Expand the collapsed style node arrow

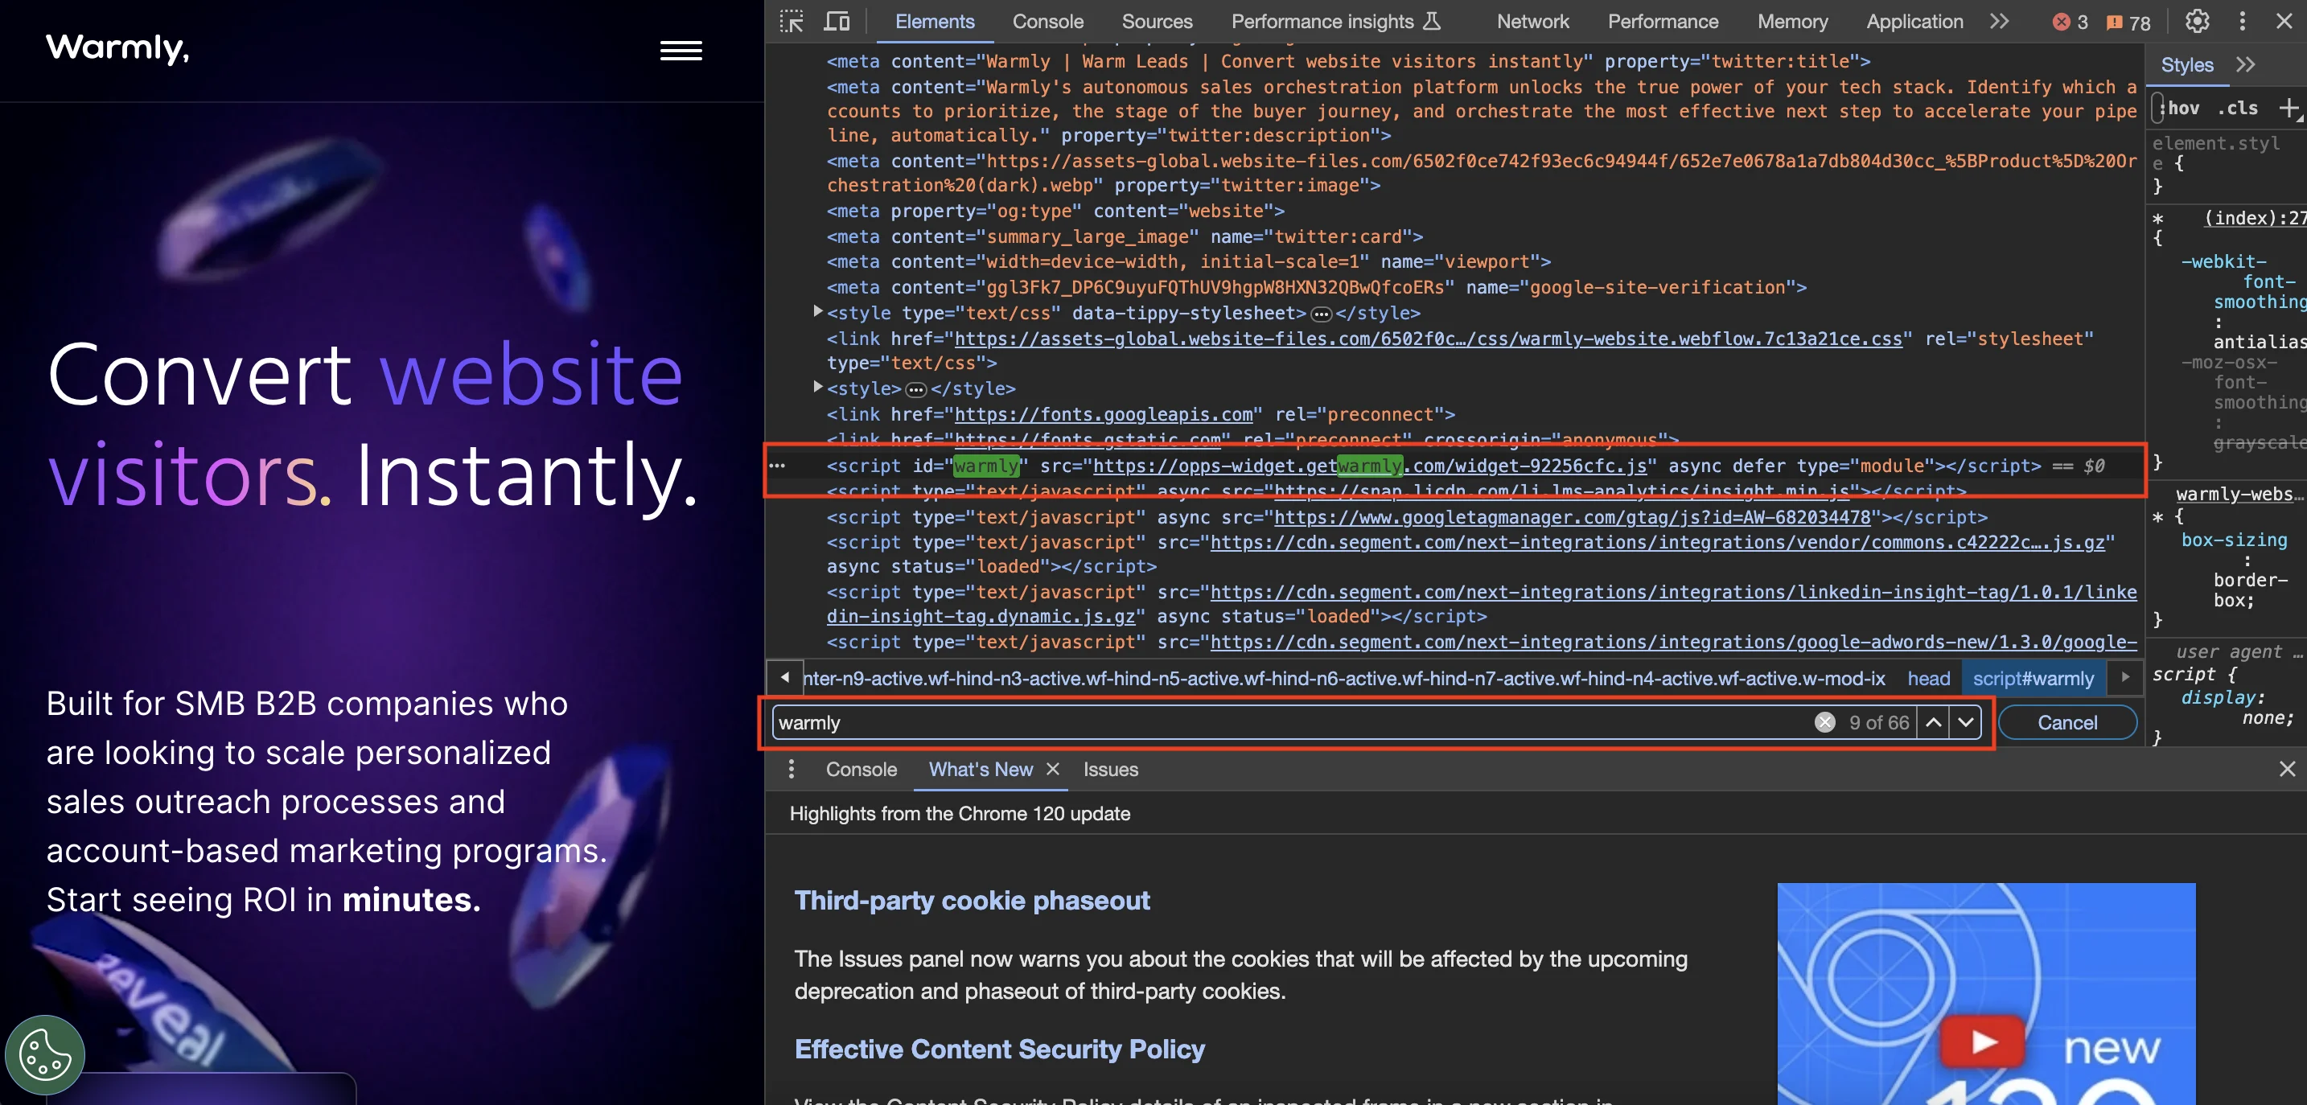pos(816,387)
